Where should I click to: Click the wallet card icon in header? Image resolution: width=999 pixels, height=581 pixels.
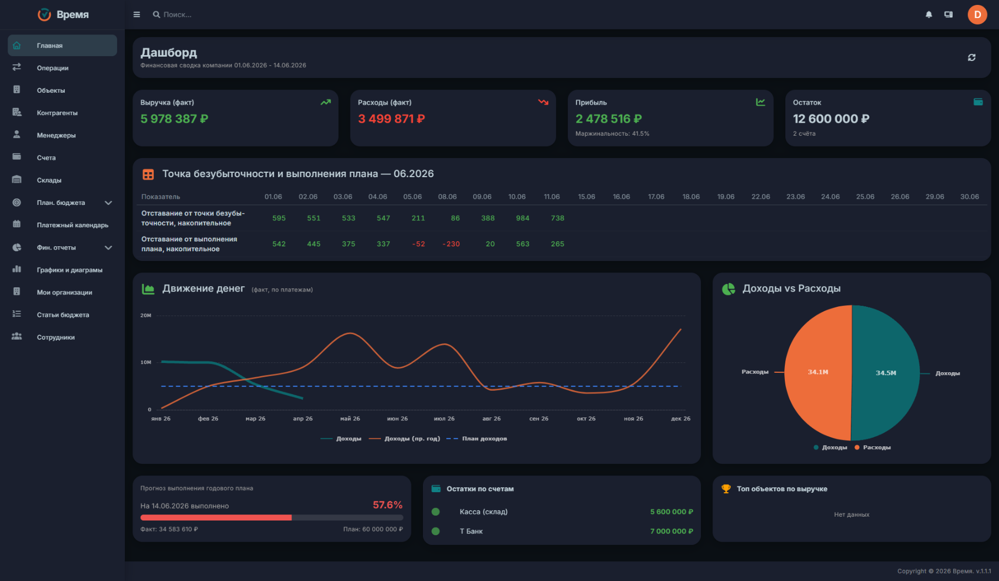click(x=948, y=15)
